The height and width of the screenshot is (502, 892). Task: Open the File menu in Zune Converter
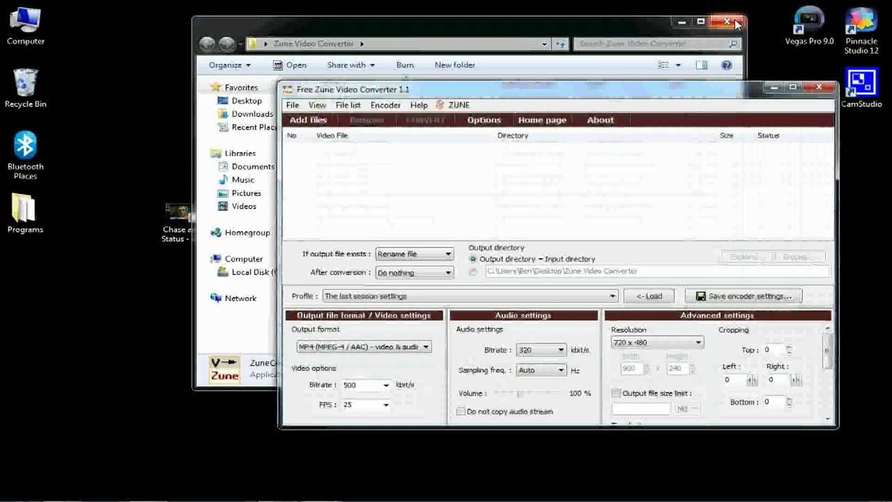[x=293, y=105]
